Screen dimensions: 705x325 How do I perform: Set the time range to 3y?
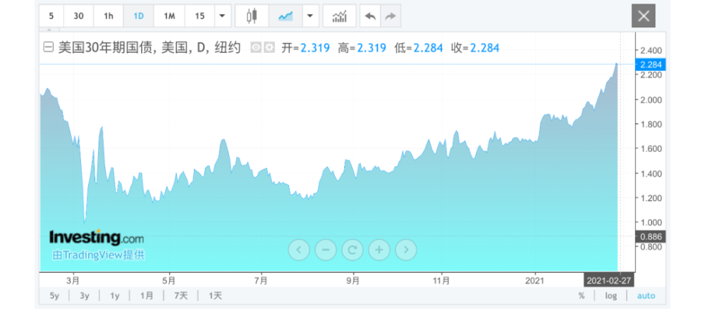point(85,296)
